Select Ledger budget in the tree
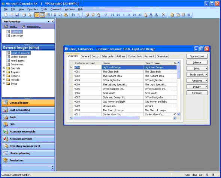 pos(19,57)
